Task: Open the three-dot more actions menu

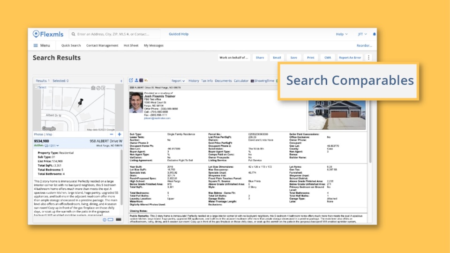Action: [x=369, y=57]
